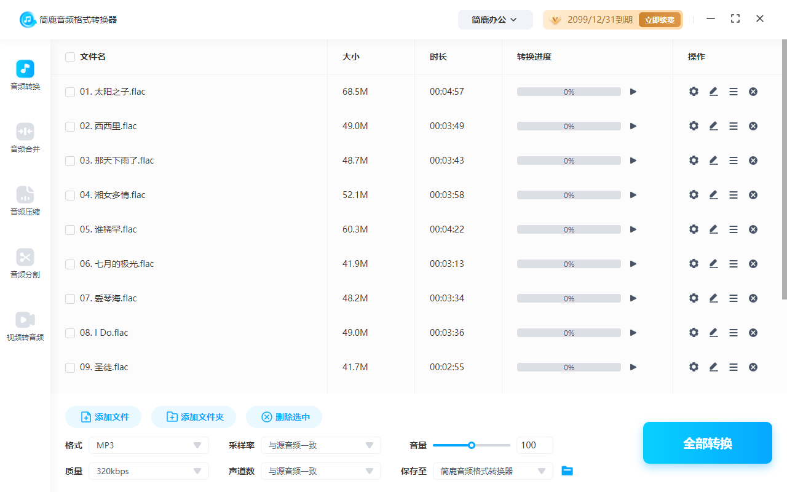
Task: Select the 音频分割 sidebar icon
Action: [x=25, y=263]
